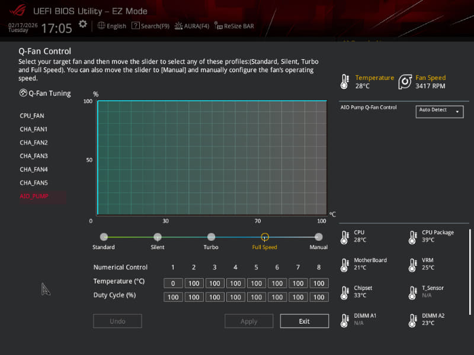Click Duty Cycle field for point 6
The image size is (474, 355).
click(x=277, y=297)
